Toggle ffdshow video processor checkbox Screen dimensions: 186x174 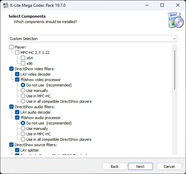point(17,80)
